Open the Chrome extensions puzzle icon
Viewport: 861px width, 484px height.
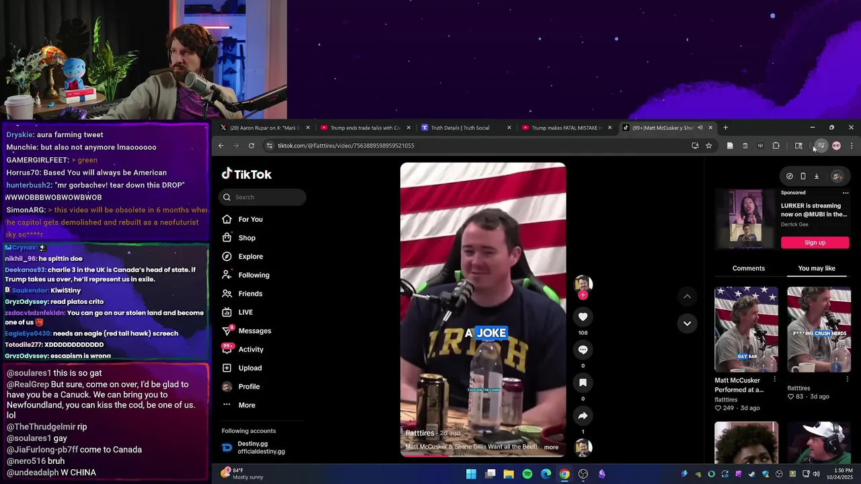[776, 146]
